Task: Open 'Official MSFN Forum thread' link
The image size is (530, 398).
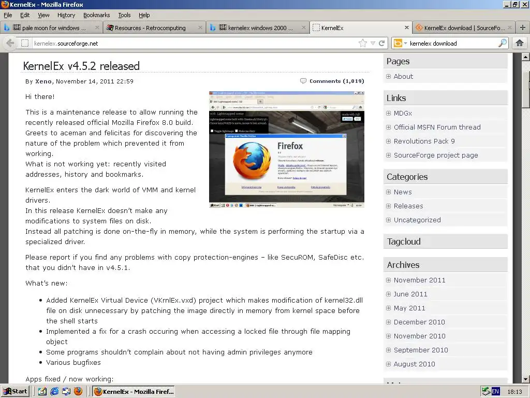Action: 437,127
